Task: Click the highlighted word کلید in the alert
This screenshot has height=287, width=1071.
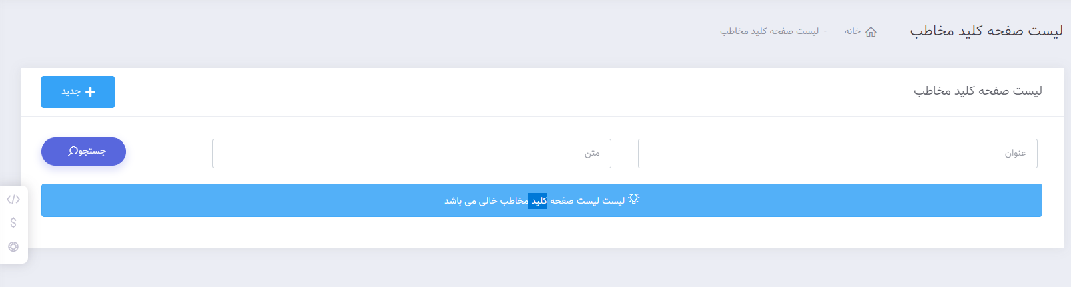Action: (x=539, y=201)
